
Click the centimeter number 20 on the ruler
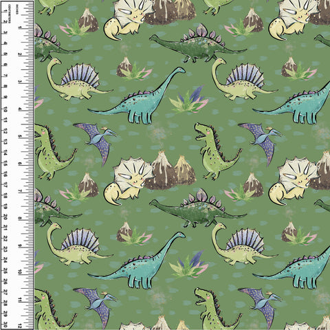tap(5, 217)
